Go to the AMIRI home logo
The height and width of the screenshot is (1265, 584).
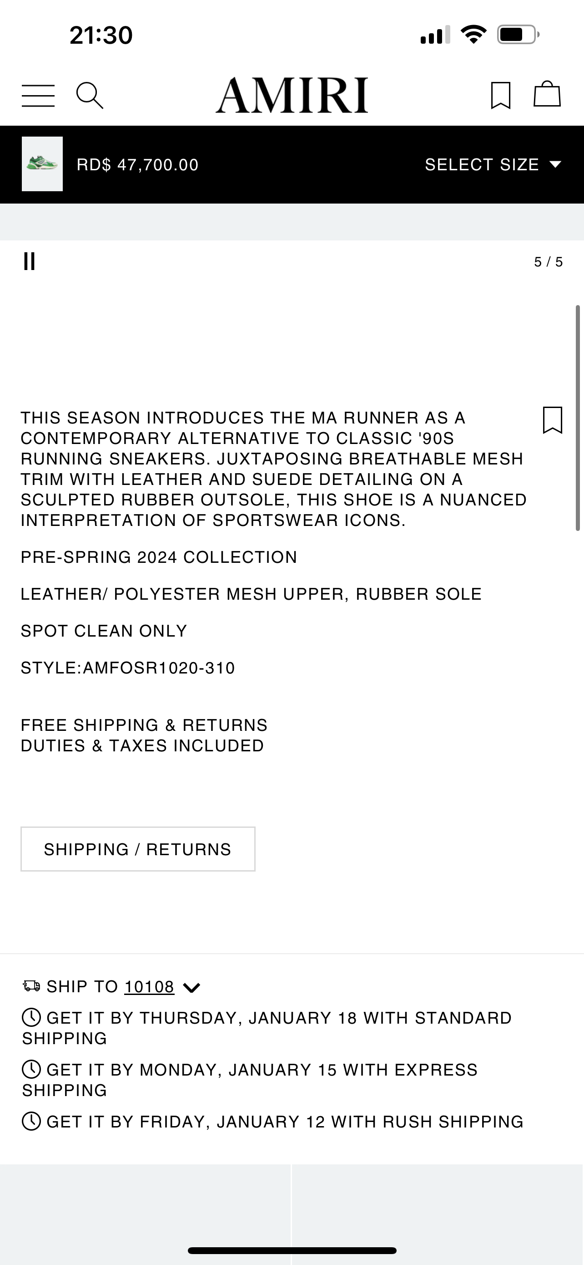click(292, 95)
